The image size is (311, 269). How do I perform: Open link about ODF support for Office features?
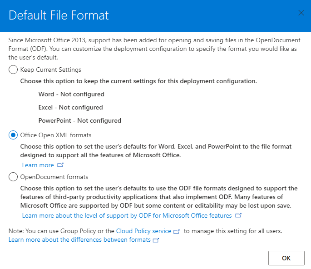127,215
